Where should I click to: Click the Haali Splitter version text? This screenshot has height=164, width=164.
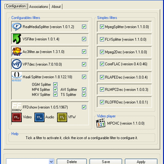coord(48,77)
